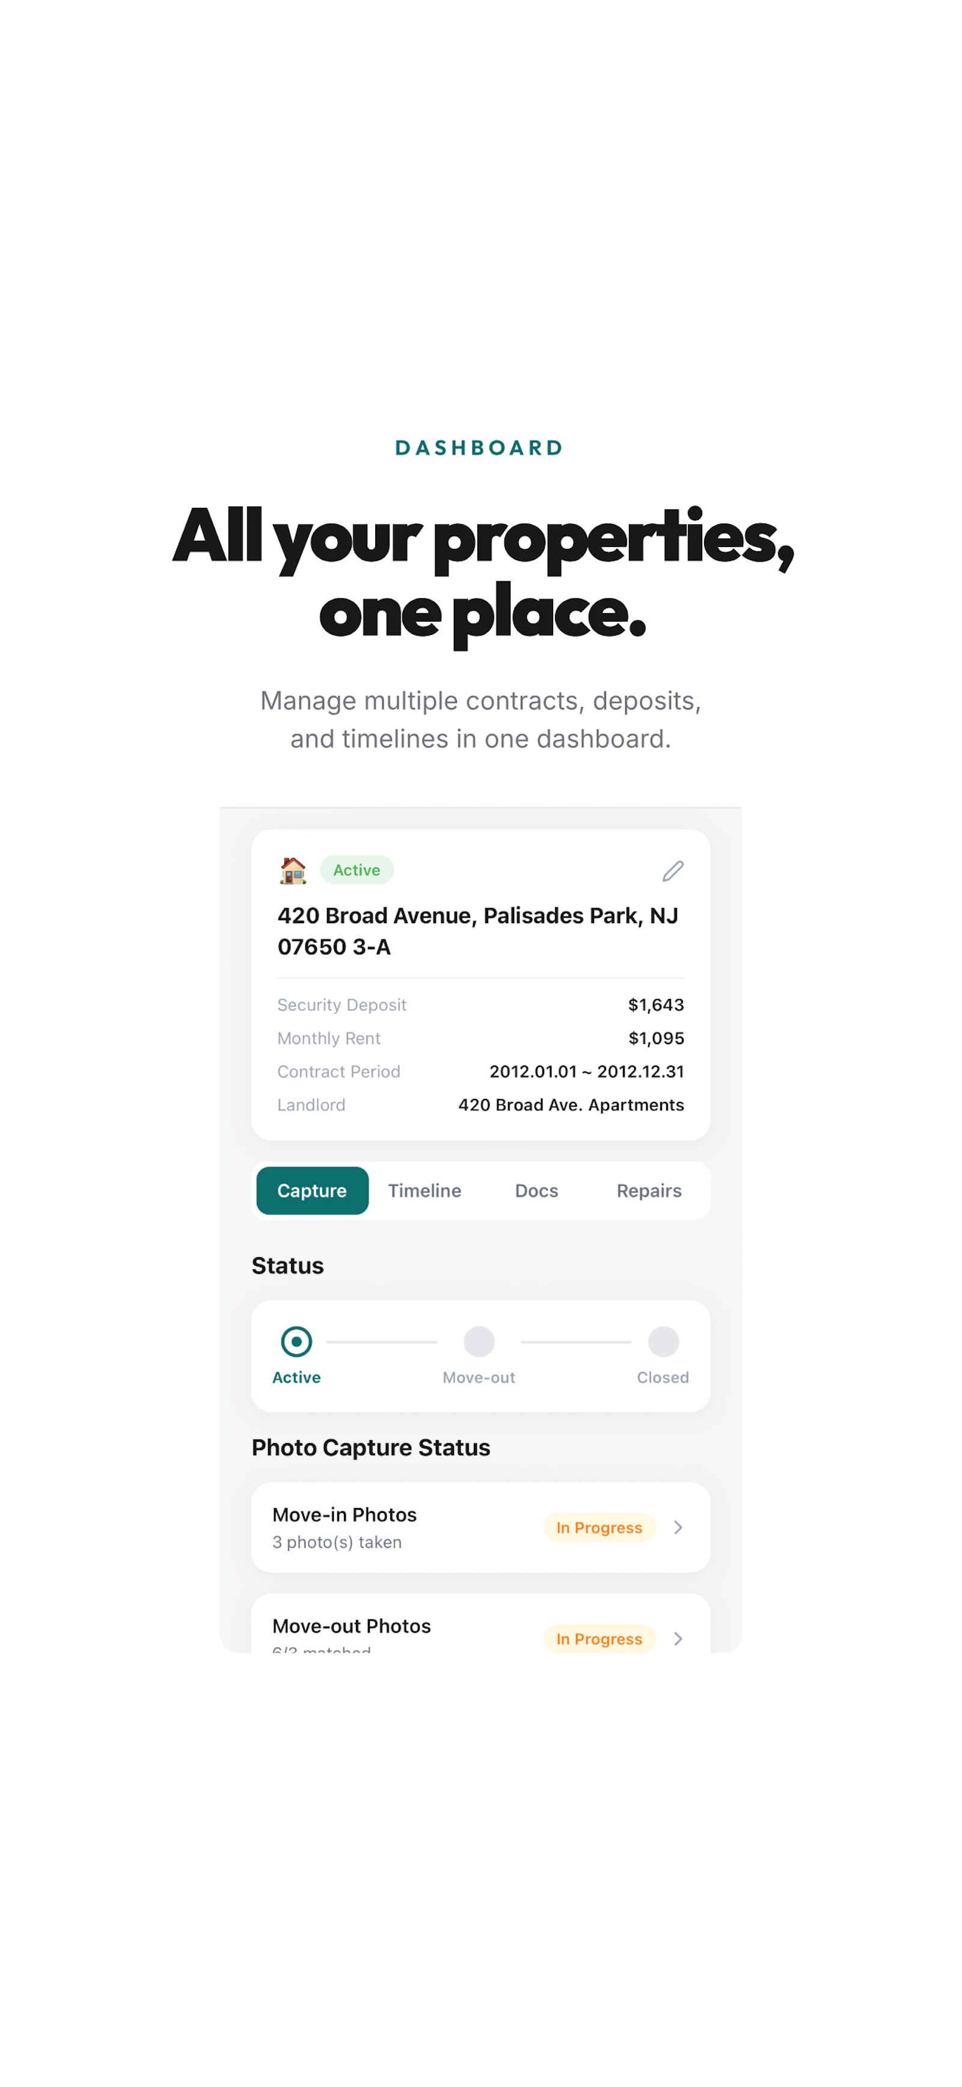This screenshot has height=2087, width=962.
Task: Select the Move-out status step circle
Action: pos(479,1341)
